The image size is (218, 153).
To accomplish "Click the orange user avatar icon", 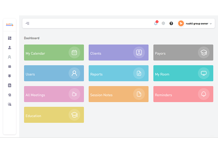I will click(x=181, y=23).
